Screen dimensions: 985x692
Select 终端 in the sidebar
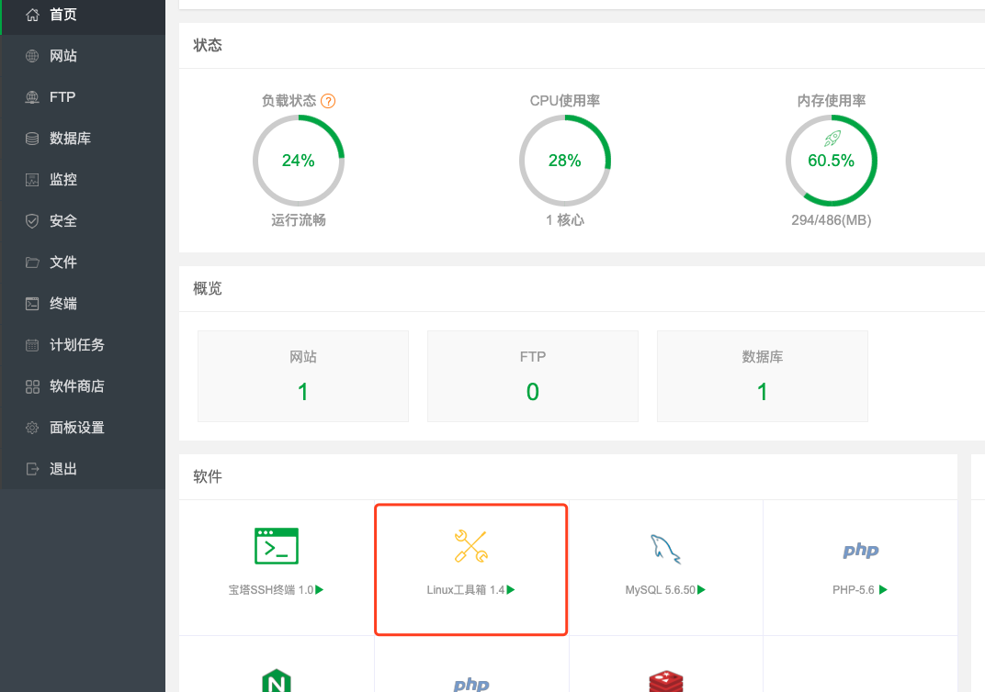pos(83,304)
